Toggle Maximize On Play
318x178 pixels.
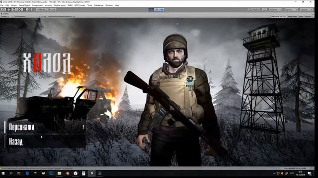pos(278,16)
